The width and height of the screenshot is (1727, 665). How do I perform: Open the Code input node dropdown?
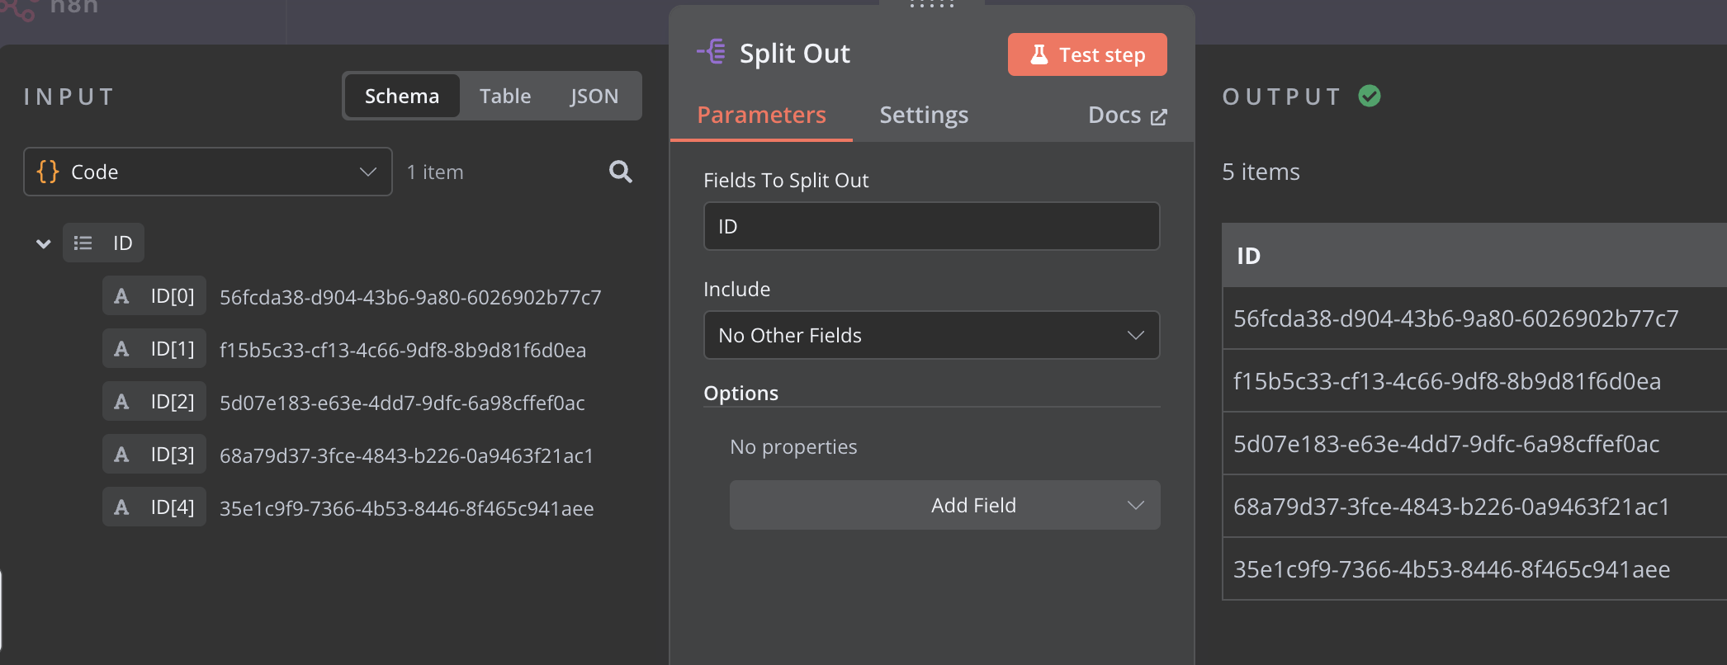click(208, 172)
